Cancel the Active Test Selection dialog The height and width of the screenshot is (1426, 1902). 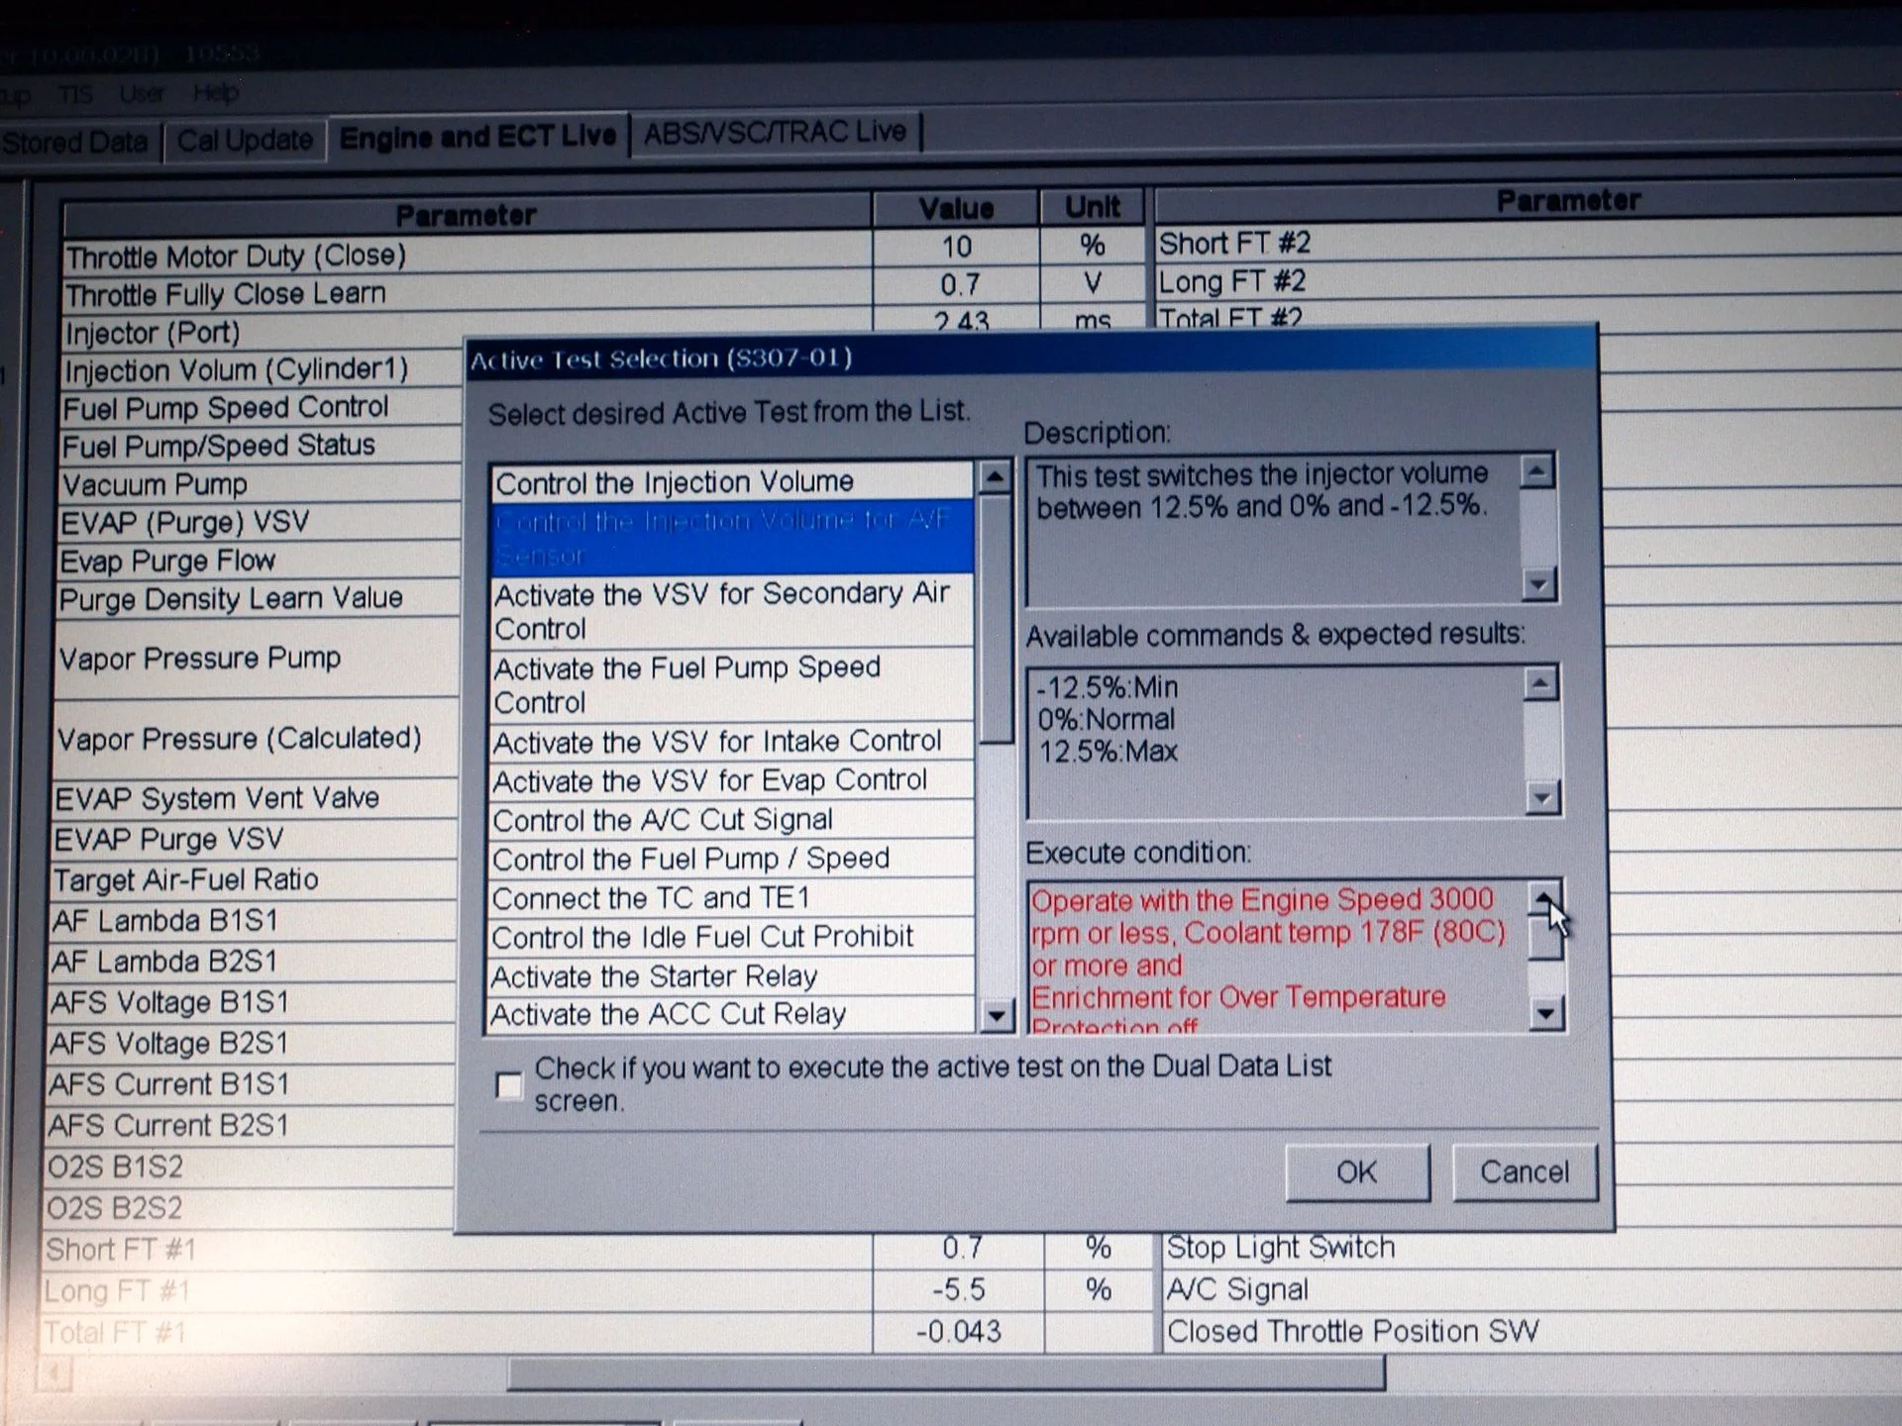pos(1525,1172)
